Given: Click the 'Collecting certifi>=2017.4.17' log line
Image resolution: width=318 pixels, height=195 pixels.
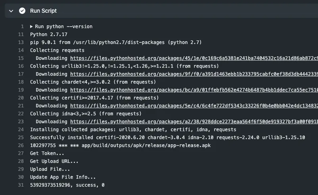Looking at the screenshot, I should pyautogui.click(x=94, y=98).
